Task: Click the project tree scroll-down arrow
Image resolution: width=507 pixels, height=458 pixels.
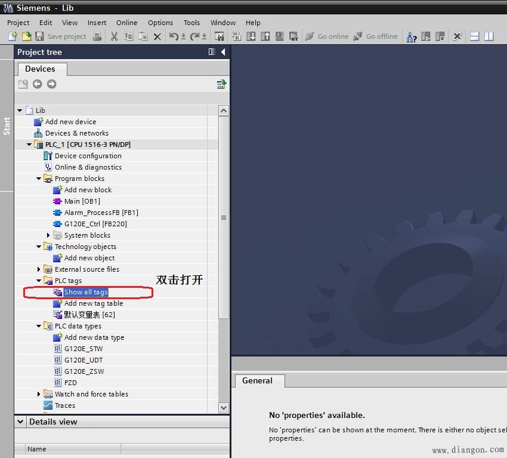Action: (x=224, y=407)
